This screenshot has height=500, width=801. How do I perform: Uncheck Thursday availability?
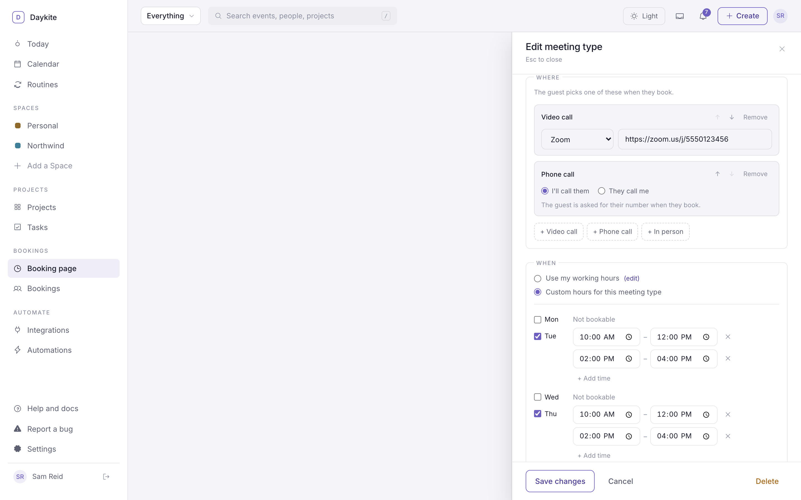(538, 414)
